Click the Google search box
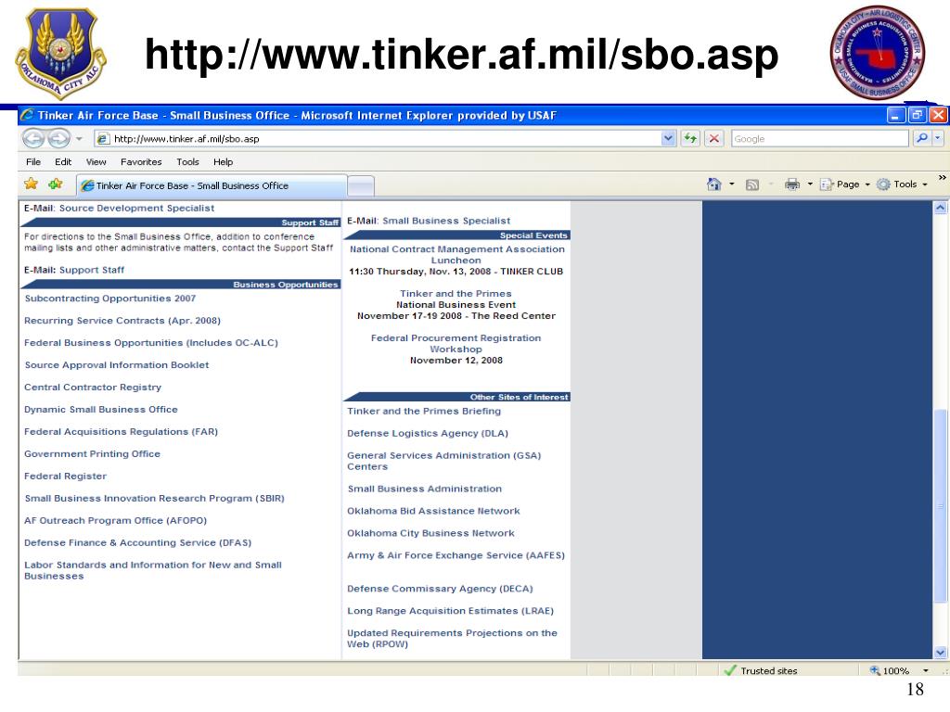 click(819, 139)
